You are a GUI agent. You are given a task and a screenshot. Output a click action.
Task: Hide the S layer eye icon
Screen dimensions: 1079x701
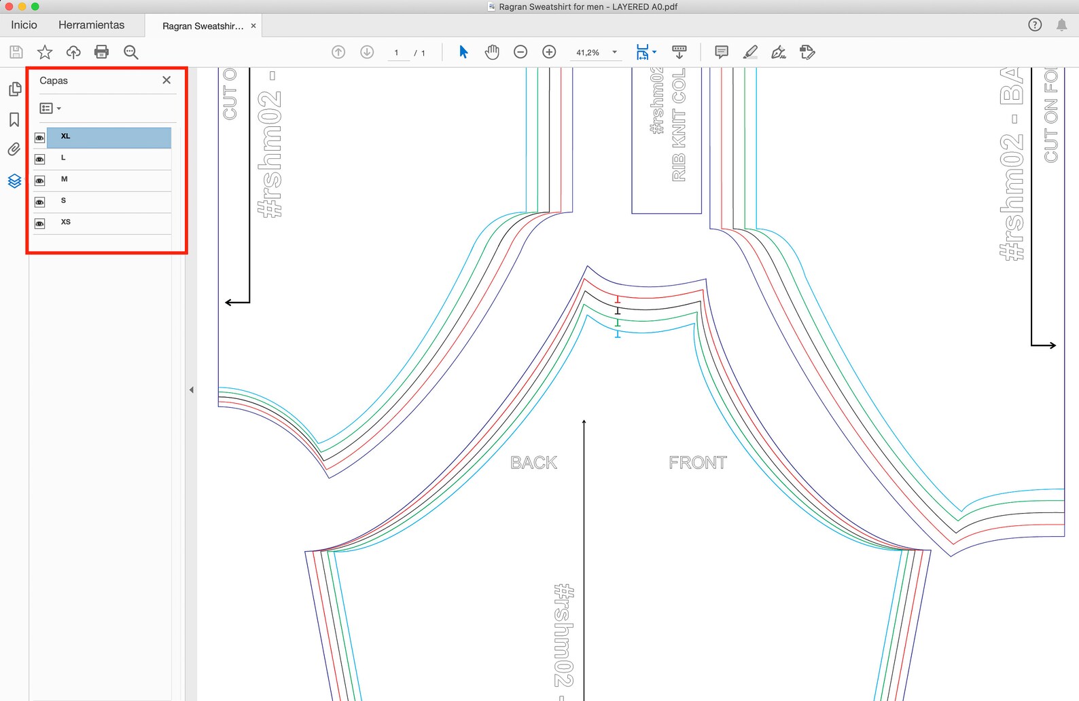coord(40,202)
